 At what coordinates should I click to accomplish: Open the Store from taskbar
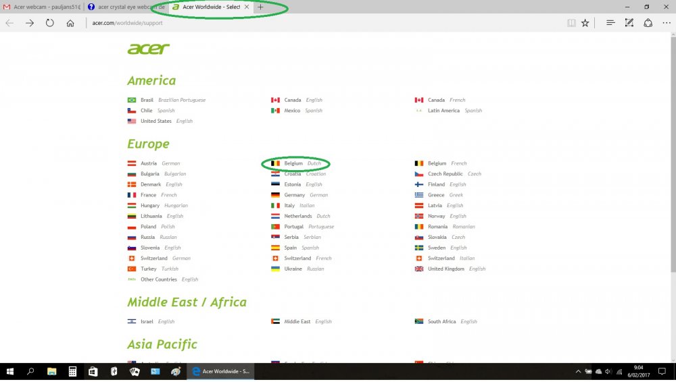pyautogui.click(x=93, y=371)
